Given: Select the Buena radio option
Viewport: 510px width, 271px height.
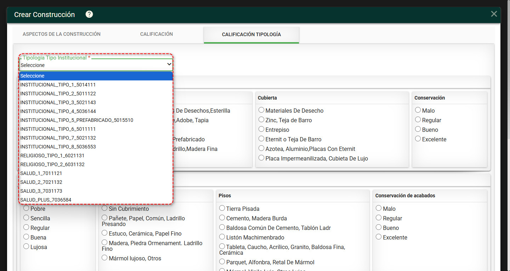Looking at the screenshot, I should pyautogui.click(x=26, y=237).
